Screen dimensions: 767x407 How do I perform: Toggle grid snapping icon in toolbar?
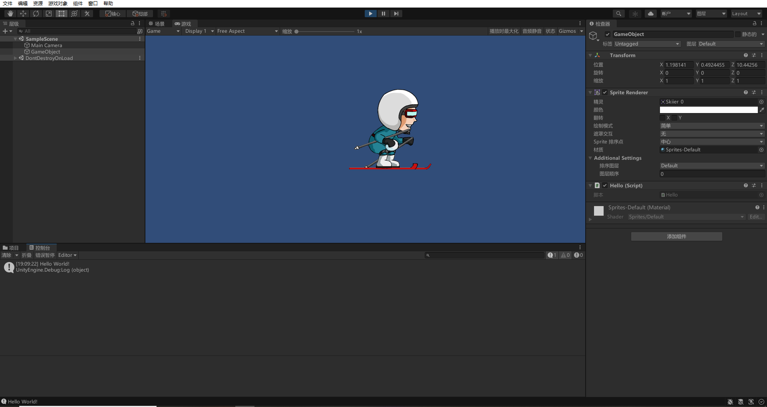163,14
